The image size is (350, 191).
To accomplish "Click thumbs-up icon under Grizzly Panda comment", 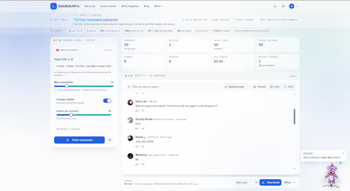I will 136,128.
